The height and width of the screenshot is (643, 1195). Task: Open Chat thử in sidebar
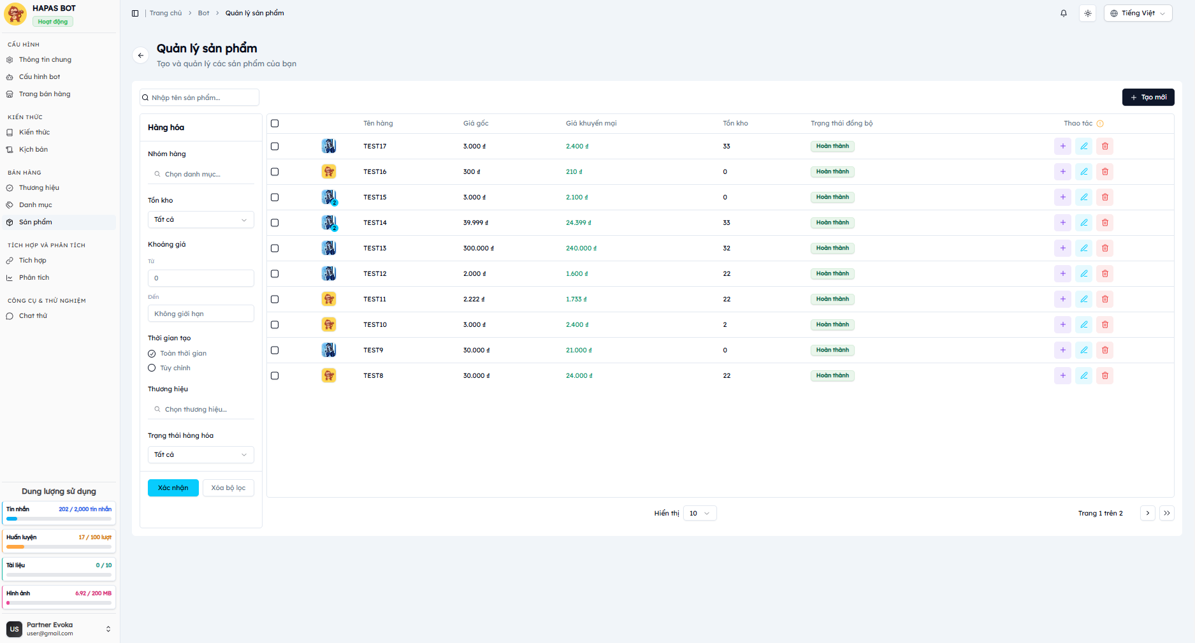coord(33,316)
